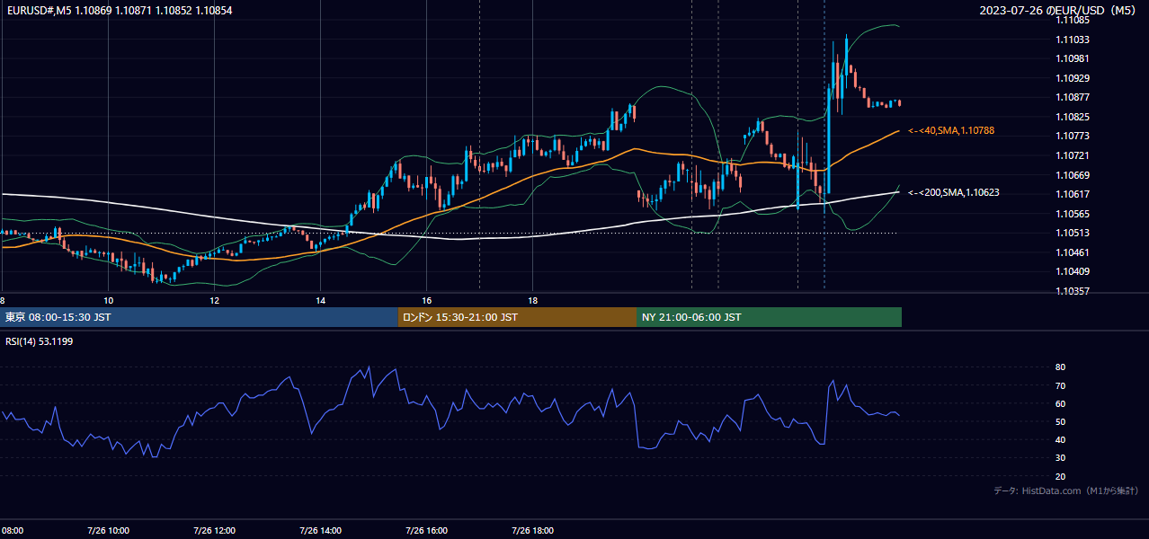Click the NY 21:00-06:00 JST session bar
This screenshot has width=1149, height=539.
click(769, 317)
